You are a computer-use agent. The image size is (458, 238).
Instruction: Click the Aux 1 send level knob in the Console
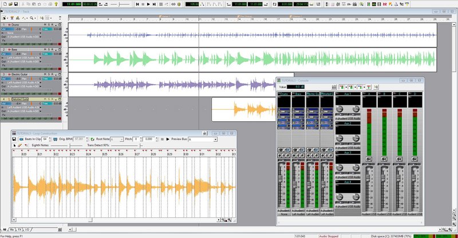click(339, 109)
